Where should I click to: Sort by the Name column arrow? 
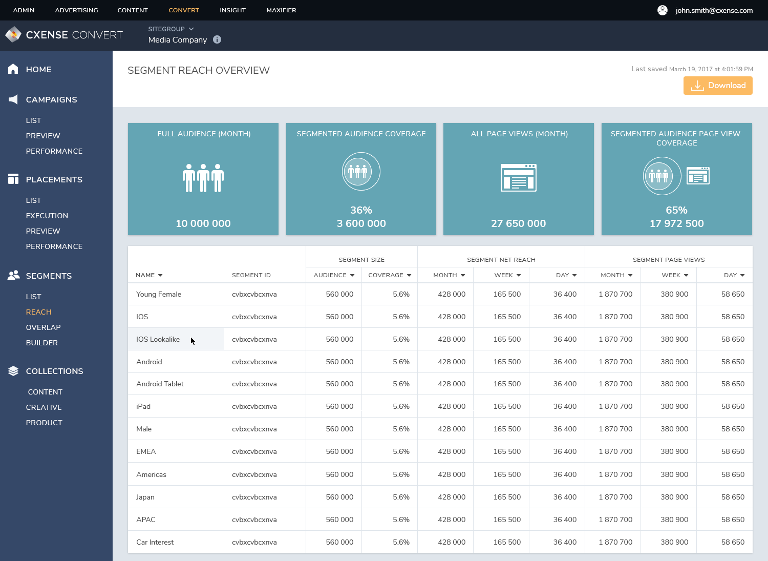pyautogui.click(x=160, y=276)
